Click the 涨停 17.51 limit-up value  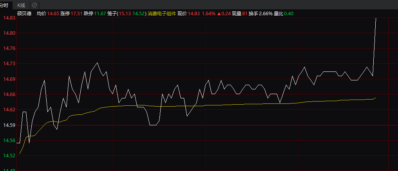pos(77,14)
